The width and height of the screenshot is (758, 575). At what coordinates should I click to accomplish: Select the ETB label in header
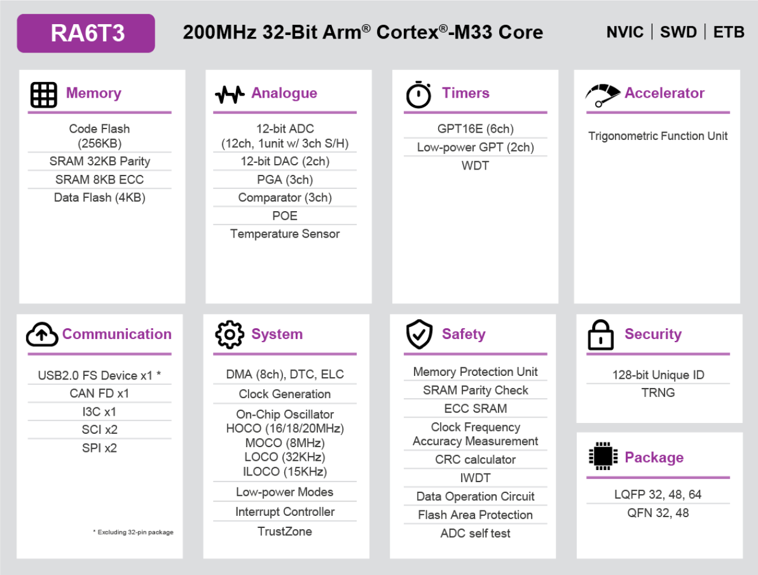pyautogui.click(x=728, y=32)
